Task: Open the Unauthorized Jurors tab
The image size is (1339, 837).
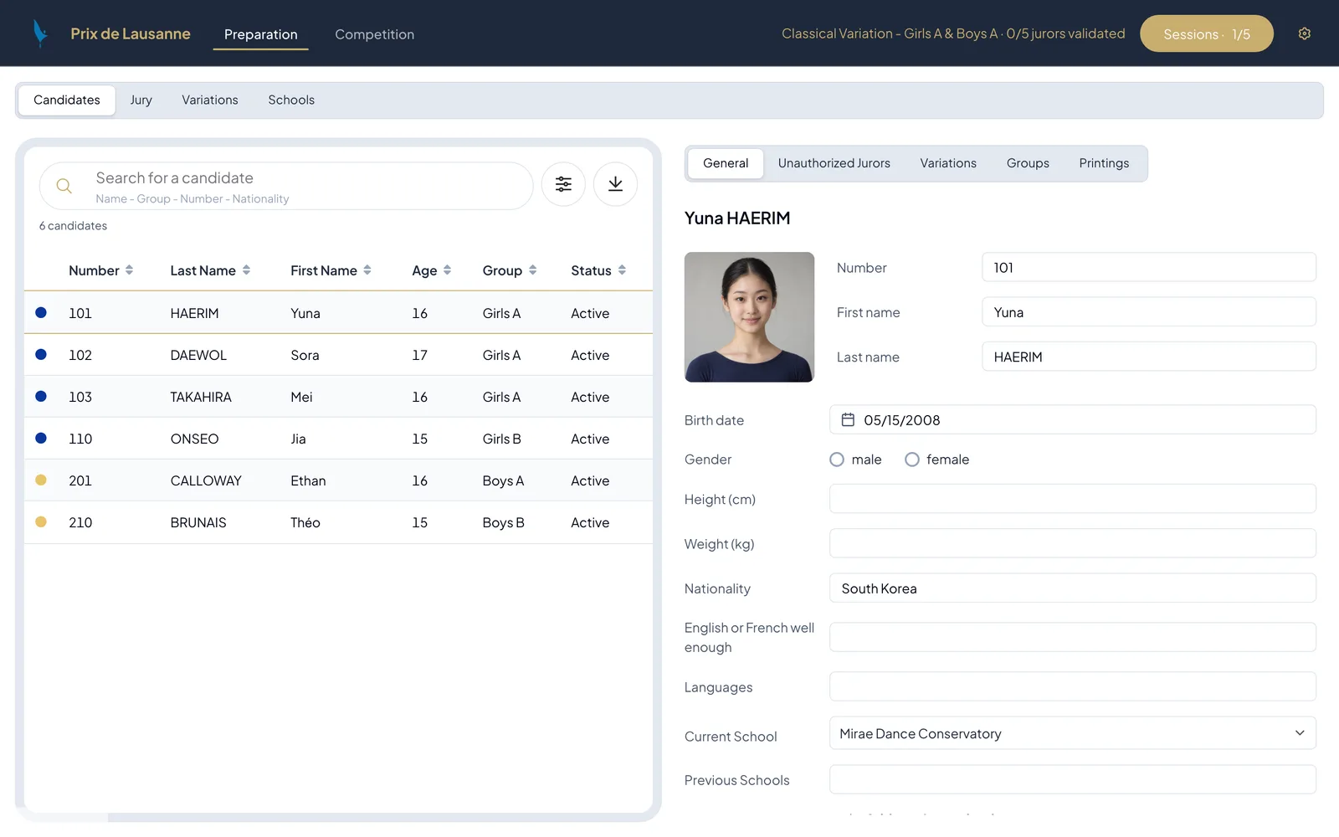Action: (834, 163)
